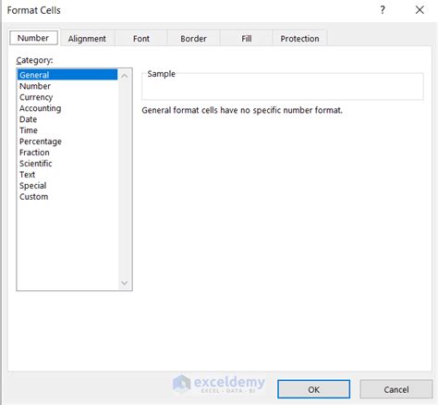The image size is (438, 405).
Task: Select the General category
Action: click(67, 75)
